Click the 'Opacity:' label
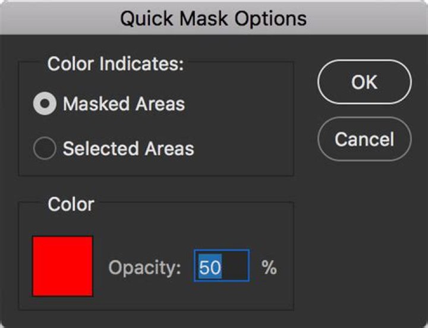The image size is (428, 328). pos(144,267)
